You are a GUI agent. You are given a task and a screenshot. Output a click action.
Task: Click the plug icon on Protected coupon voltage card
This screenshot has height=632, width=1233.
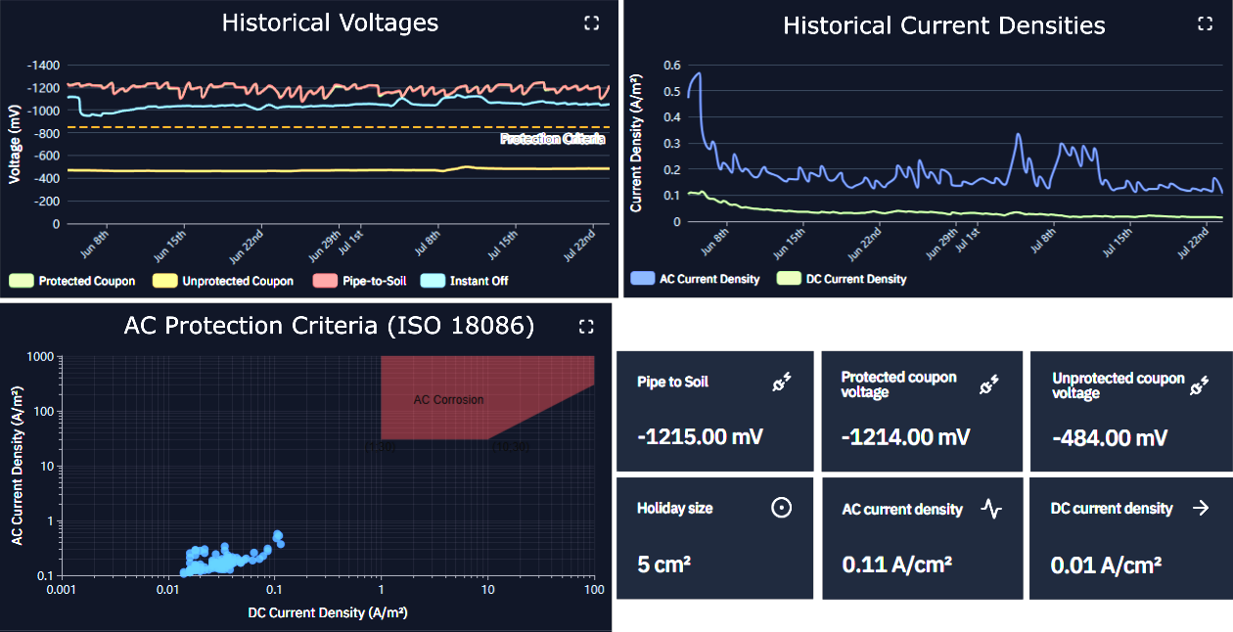tap(988, 384)
